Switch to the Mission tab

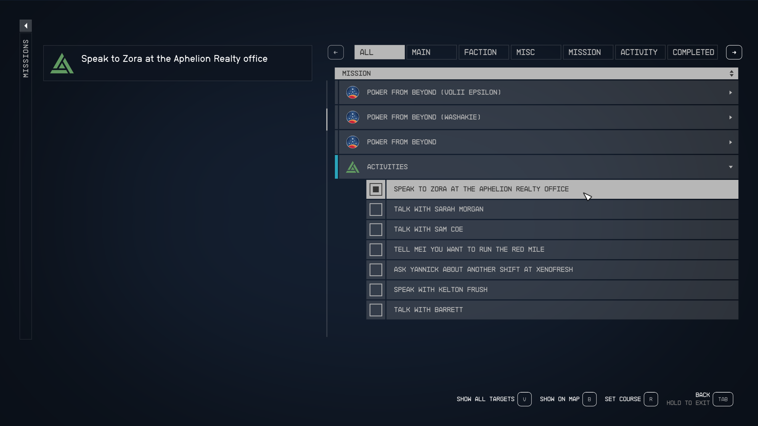pos(588,52)
